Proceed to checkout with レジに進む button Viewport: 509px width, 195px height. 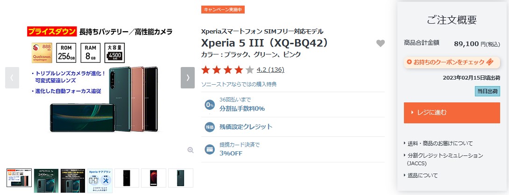click(452, 113)
